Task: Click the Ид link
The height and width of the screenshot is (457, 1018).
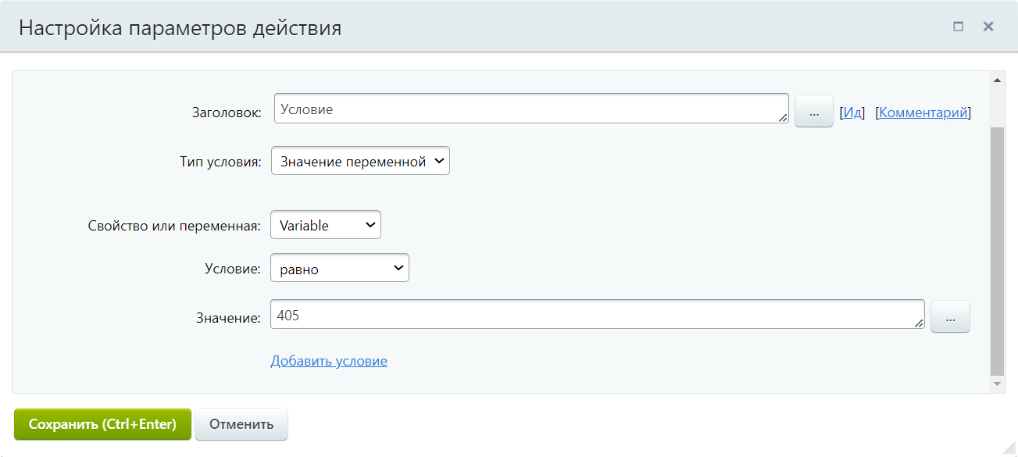Action: (852, 112)
